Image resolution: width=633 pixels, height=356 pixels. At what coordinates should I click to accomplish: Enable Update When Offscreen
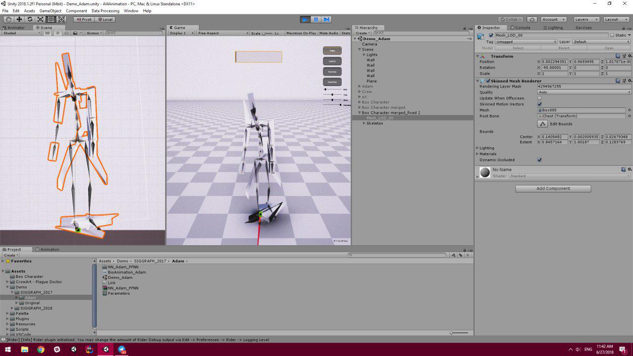tap(539, 98)
